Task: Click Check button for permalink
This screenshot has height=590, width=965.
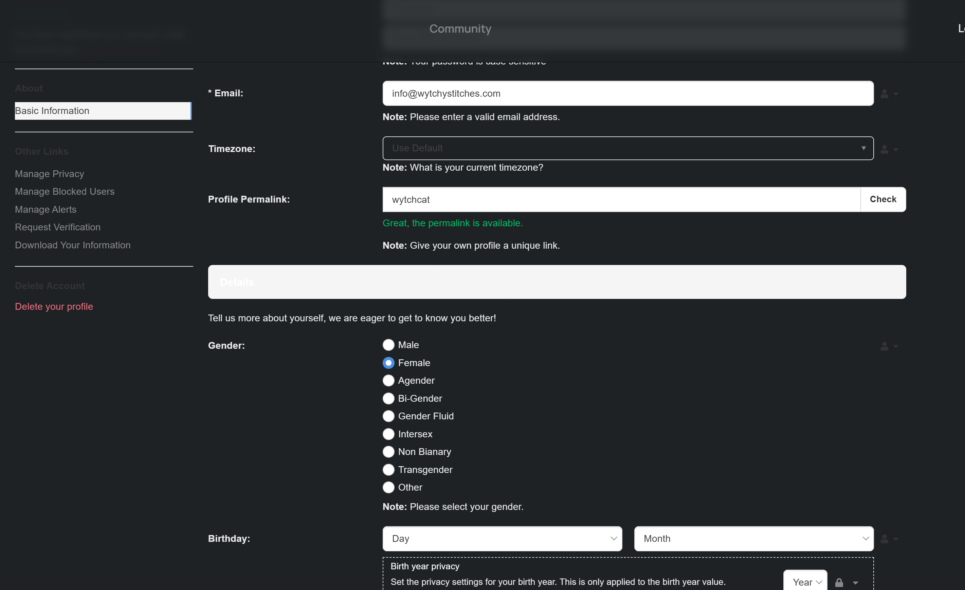Action: point(883,199)
